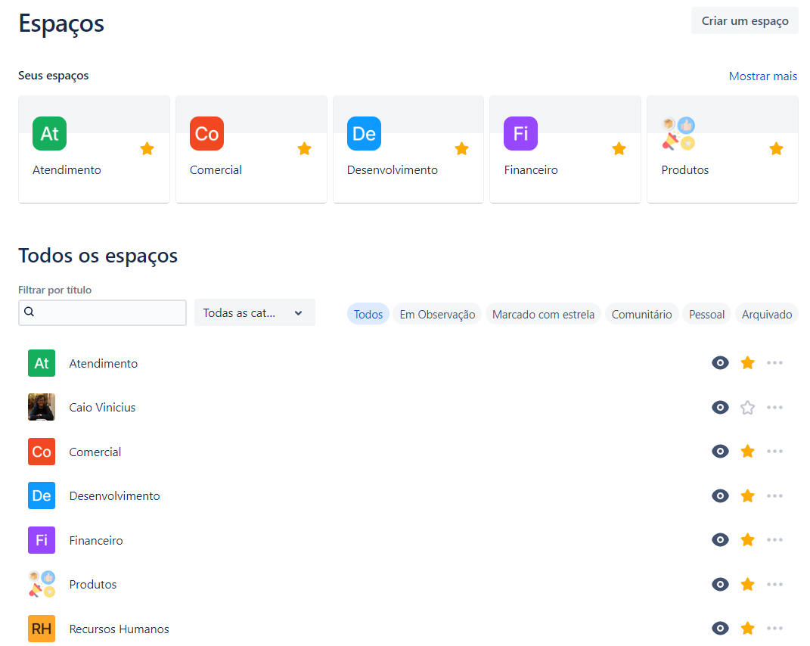The image size is (810, 646).
Task: Star the Caio Vinicius space
Action: [747, 407]
